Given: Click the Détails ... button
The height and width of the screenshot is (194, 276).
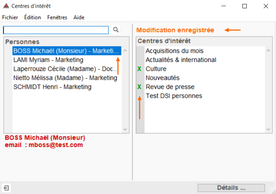Looking at the screenshot, I should pyautogui.click(x=231, y=188).
